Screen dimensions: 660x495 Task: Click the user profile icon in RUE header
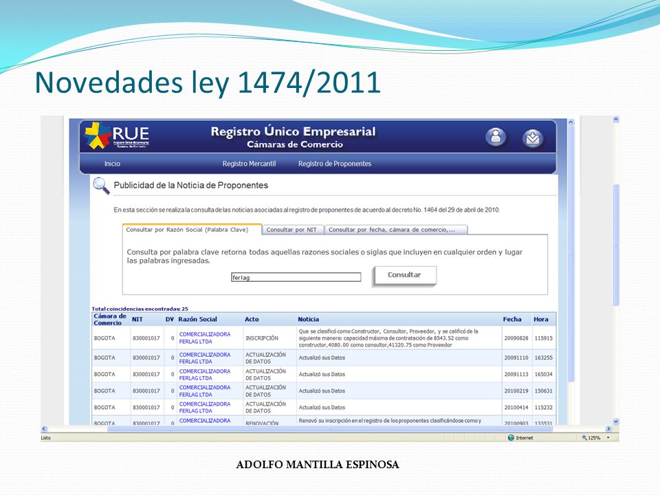click(496, 137)
